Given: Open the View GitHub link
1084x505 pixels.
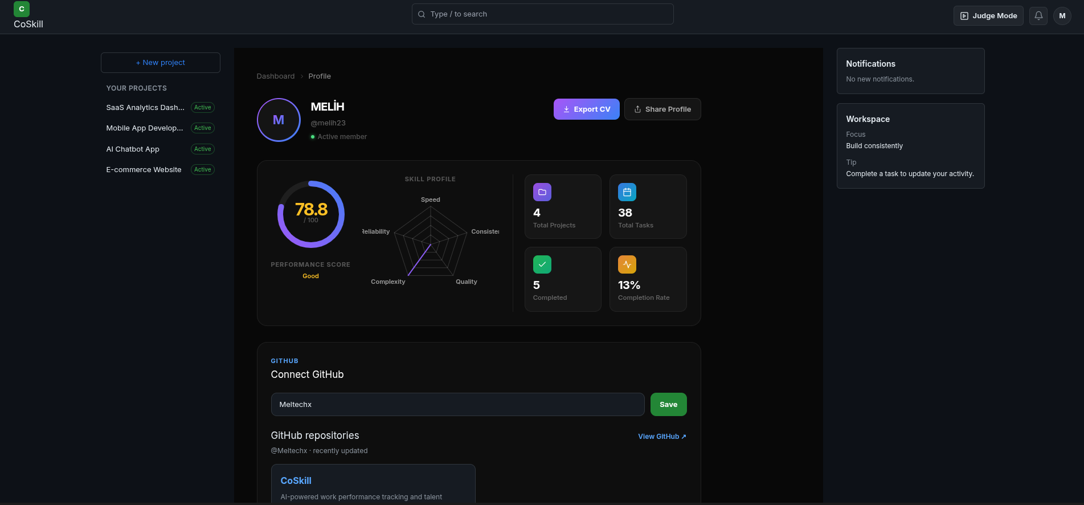Looking at the screenshot, I should [662, 437].
